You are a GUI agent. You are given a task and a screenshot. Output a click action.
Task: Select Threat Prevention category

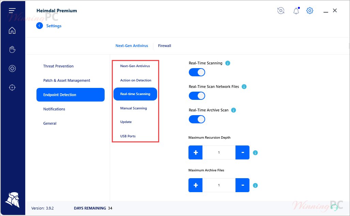[x=58, y=66]
